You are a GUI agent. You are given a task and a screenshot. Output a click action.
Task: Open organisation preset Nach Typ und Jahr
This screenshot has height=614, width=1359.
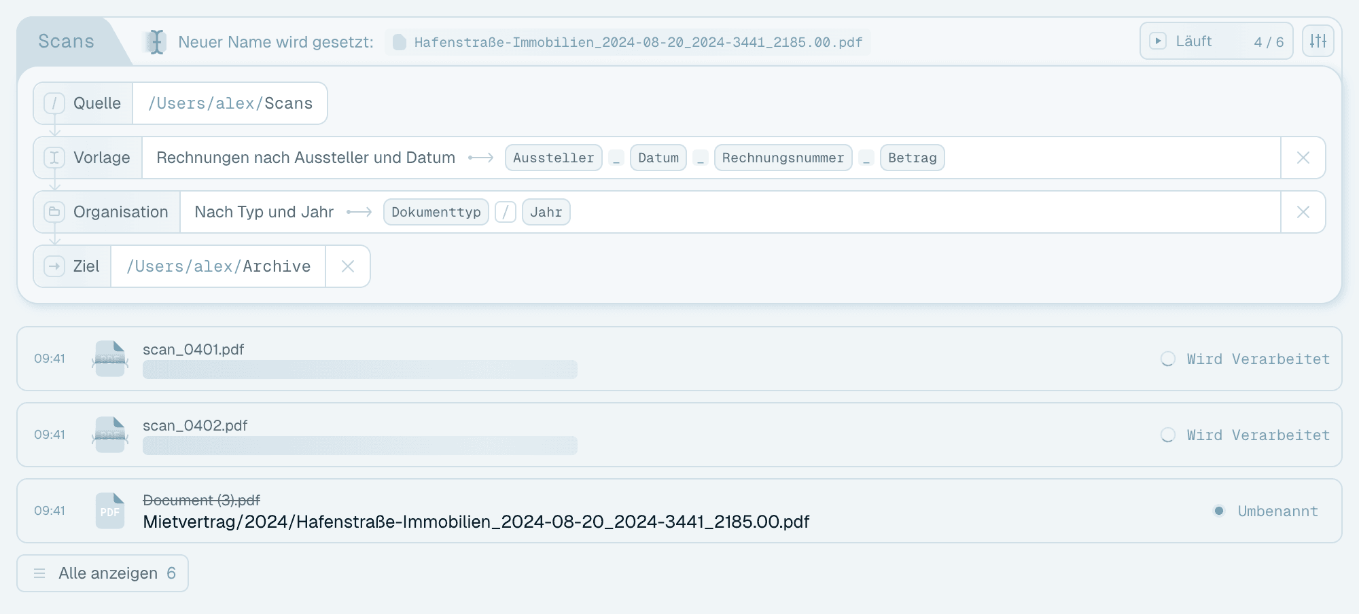tap(264, 212)
